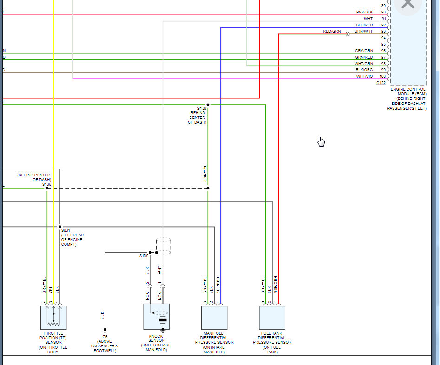Click the vertical 'RED/GRN' label above fuel tank sensor
The width and height of the screenshot is (440, 365).
276,285
